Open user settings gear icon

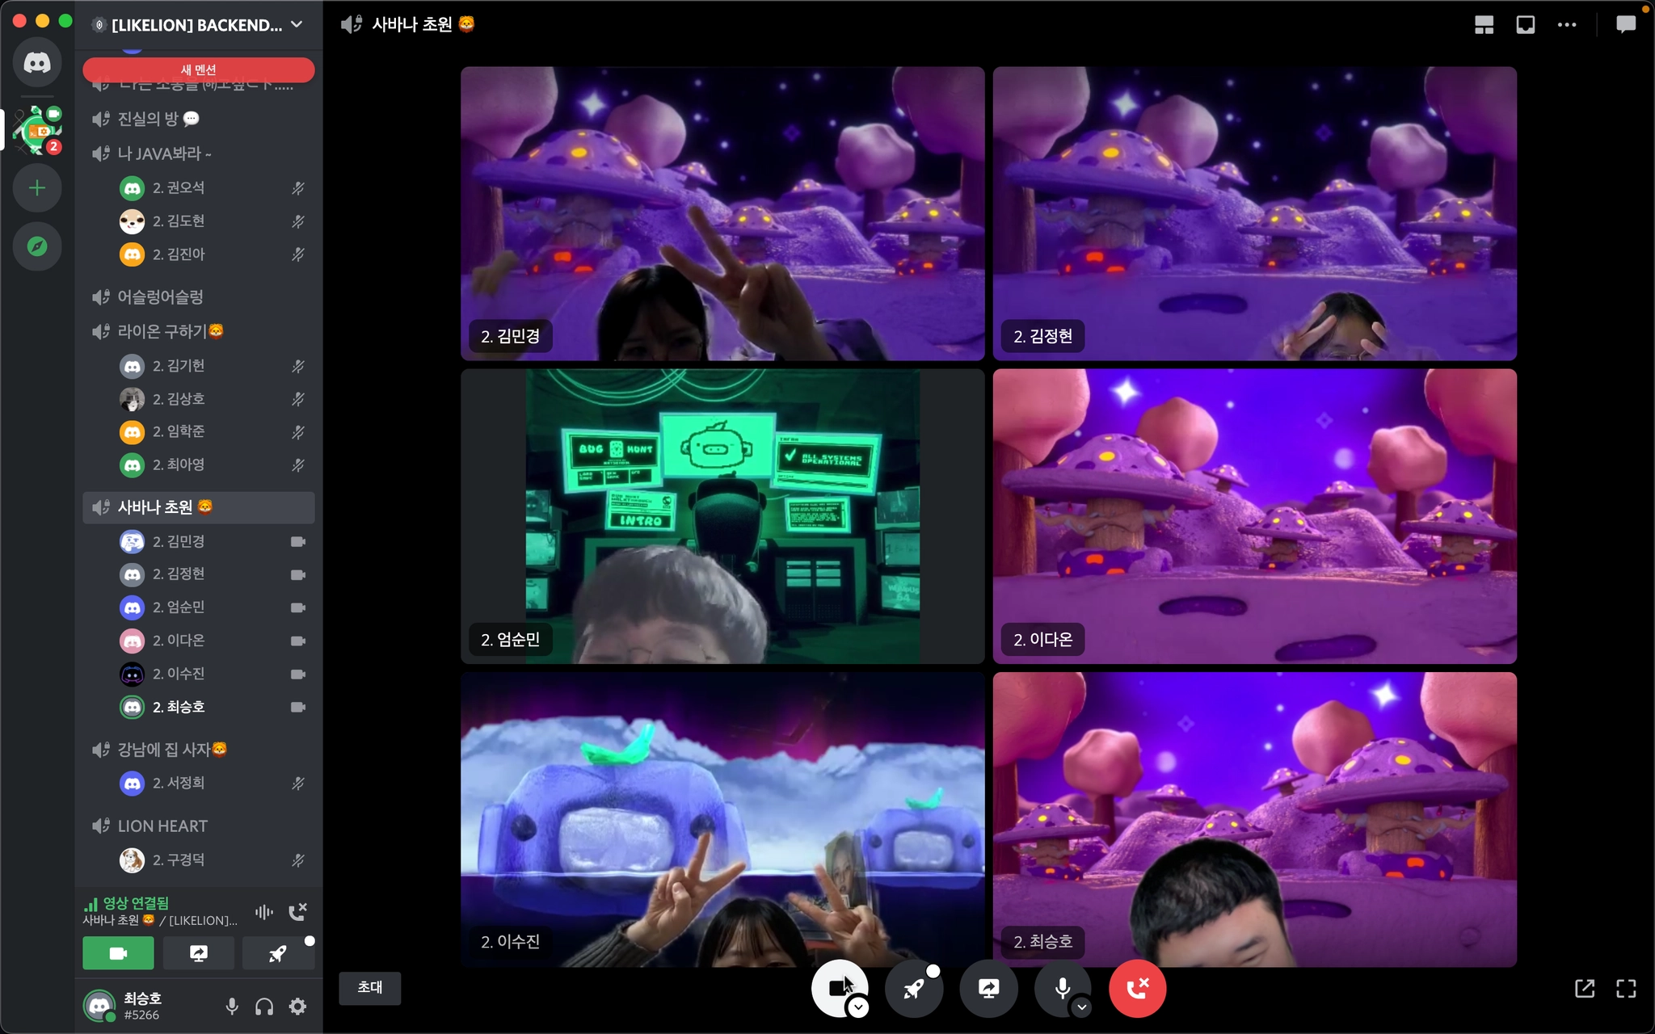tap(297, 1007)
